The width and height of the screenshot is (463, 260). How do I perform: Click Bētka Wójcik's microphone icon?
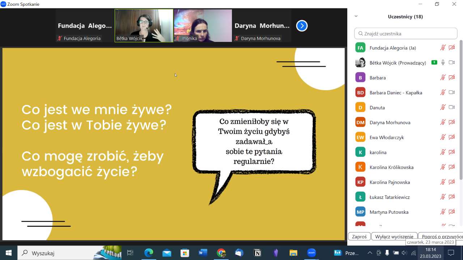443,62
